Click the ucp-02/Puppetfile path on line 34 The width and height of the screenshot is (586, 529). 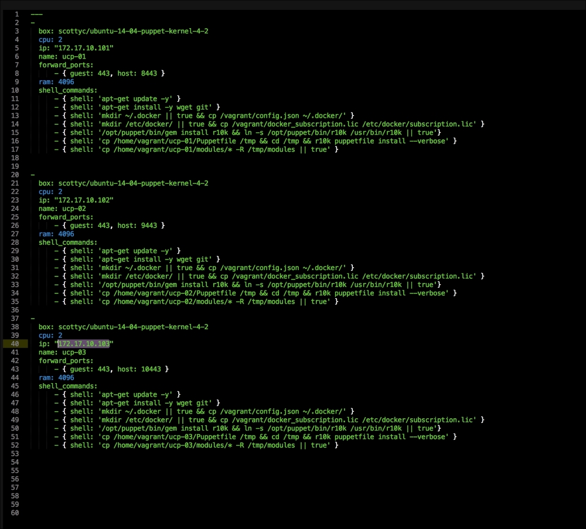173,293
